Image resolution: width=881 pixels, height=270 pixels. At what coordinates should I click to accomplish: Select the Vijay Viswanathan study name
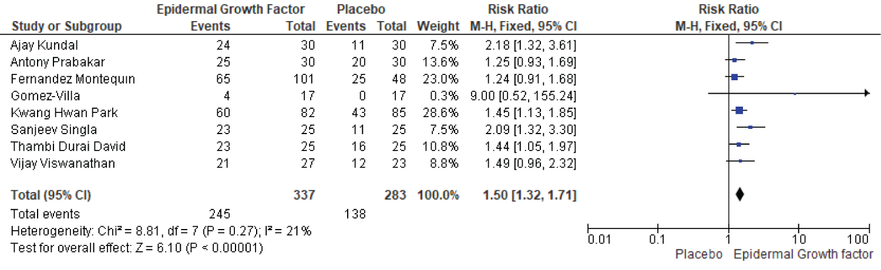[x=63, y=164]
